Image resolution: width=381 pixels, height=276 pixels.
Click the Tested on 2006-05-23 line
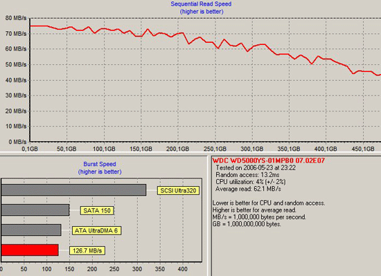click(256, 168)
